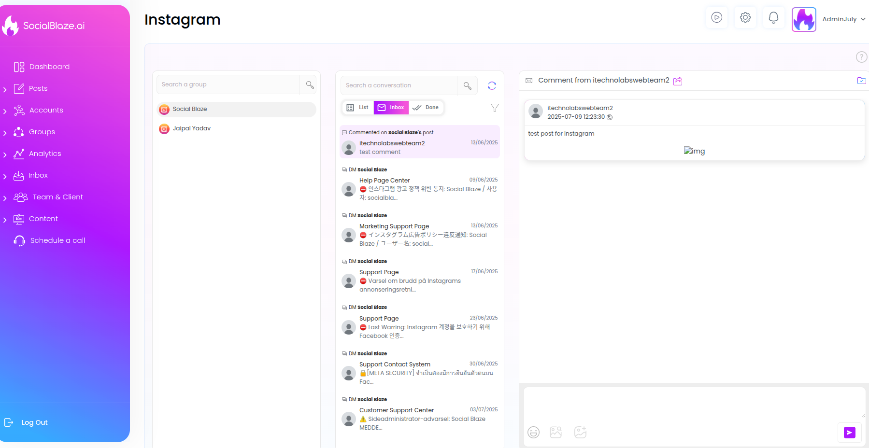Open the conversation filter funnel
The height and width of the screenshot is (448, 869).
tap(495, 108)
